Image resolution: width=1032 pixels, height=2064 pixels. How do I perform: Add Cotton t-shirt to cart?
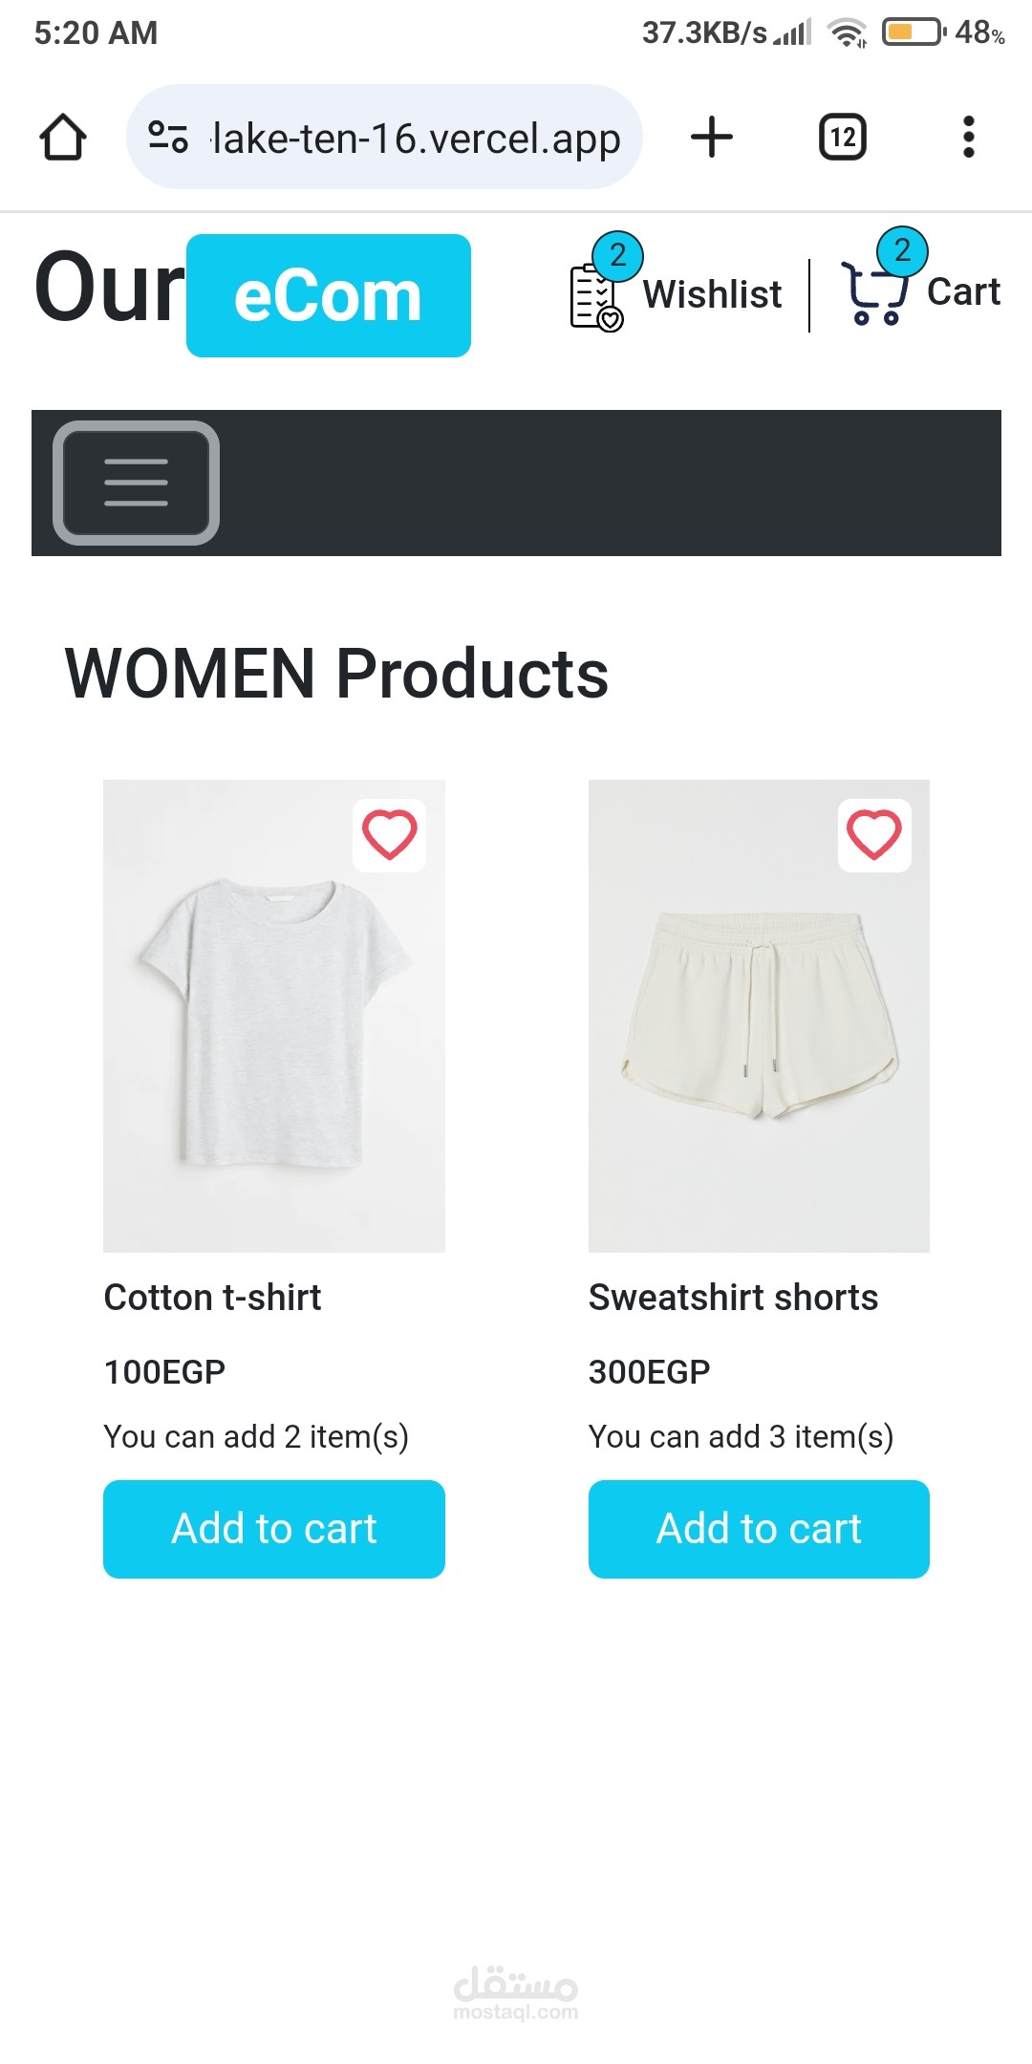274,1529
